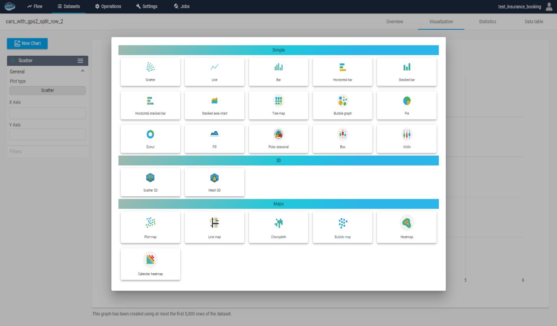
Task: Pick the Heatmap map icon
Action: pos(407,222)
